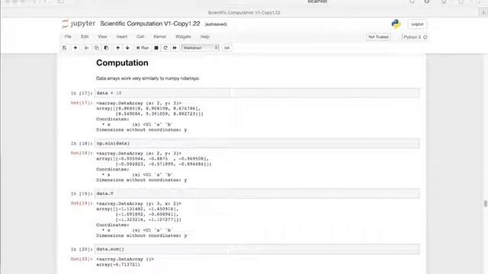488x274 pixels.
Task: Click the save and checkpoint icon
Action: coord(64,48)
